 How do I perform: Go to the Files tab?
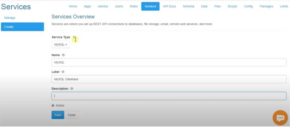(x=217, y=6)
